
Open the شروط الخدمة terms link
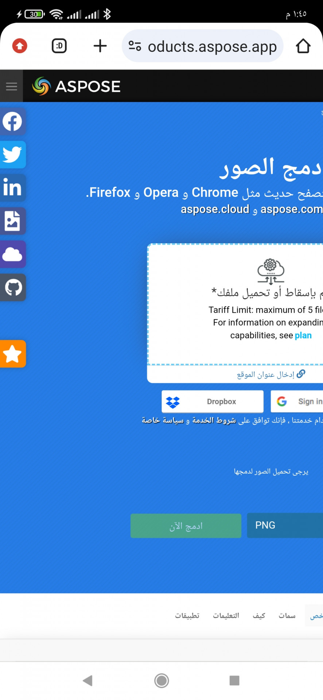214,420
